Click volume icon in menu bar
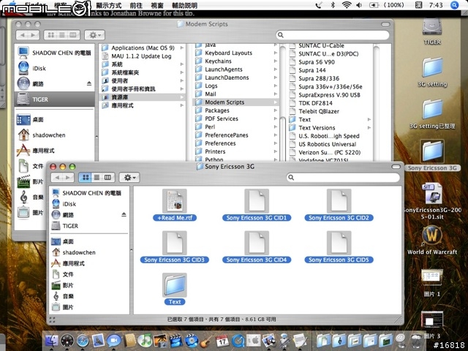 (359, 5)
